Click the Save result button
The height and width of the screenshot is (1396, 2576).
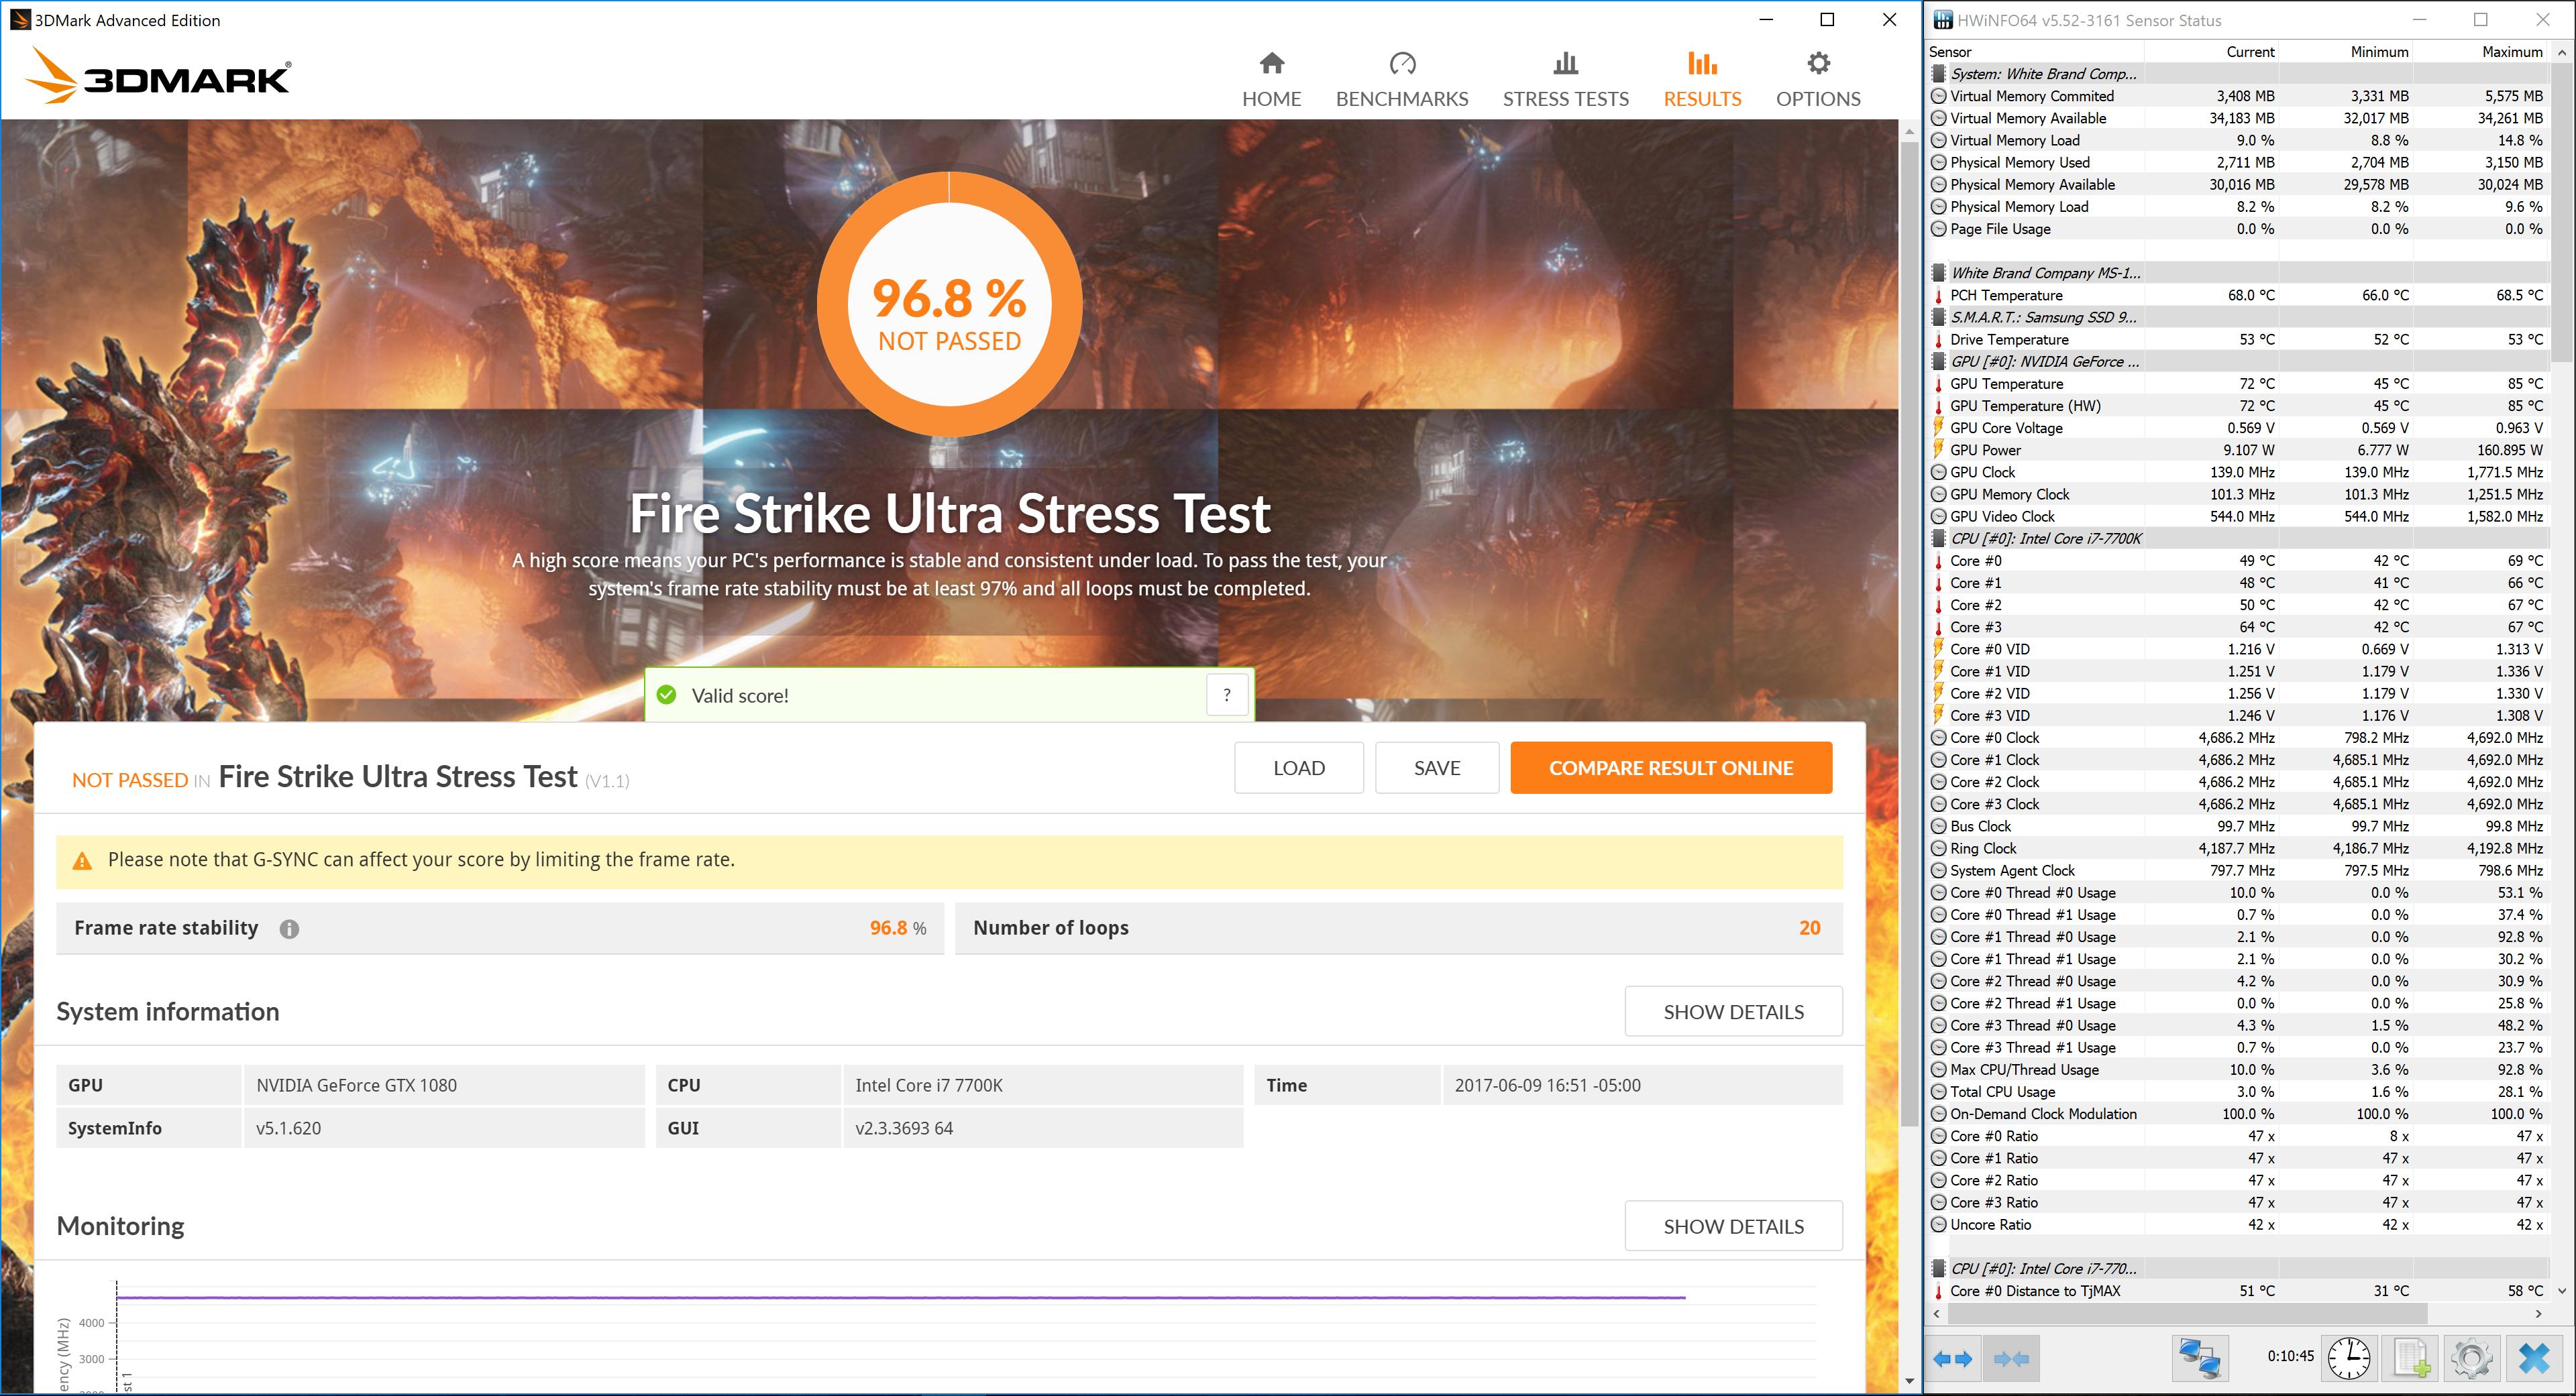1436,768
